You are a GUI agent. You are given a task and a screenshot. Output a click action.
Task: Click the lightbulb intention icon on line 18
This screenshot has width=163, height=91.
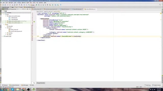point(38,36)
